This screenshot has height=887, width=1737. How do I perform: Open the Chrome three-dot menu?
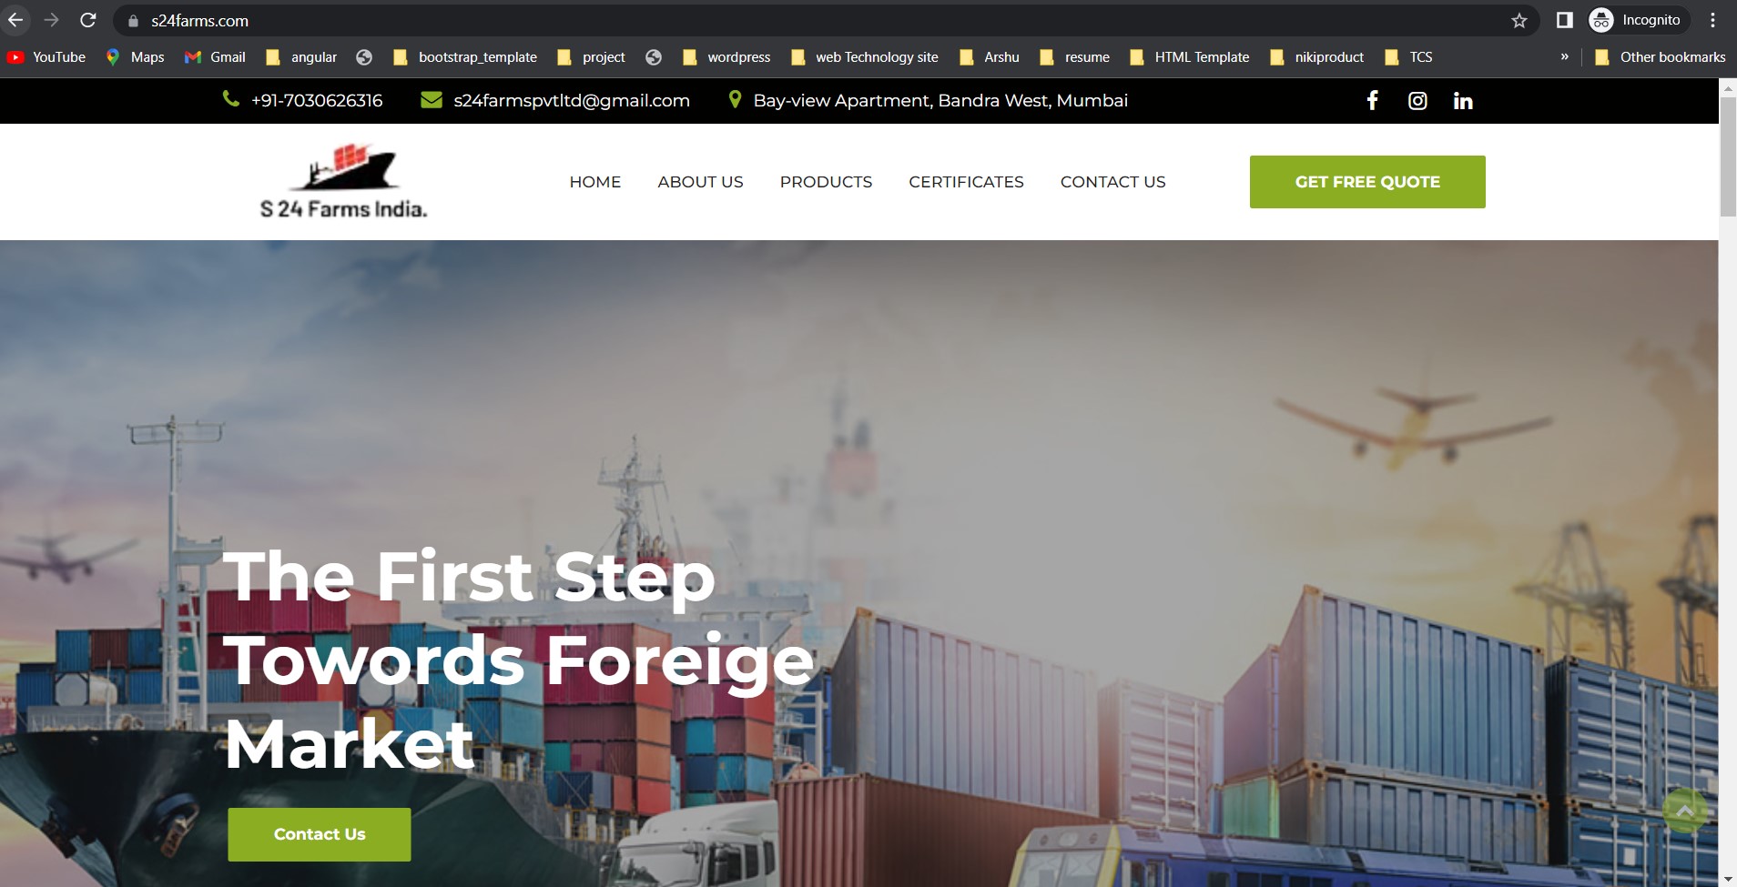1712,20
